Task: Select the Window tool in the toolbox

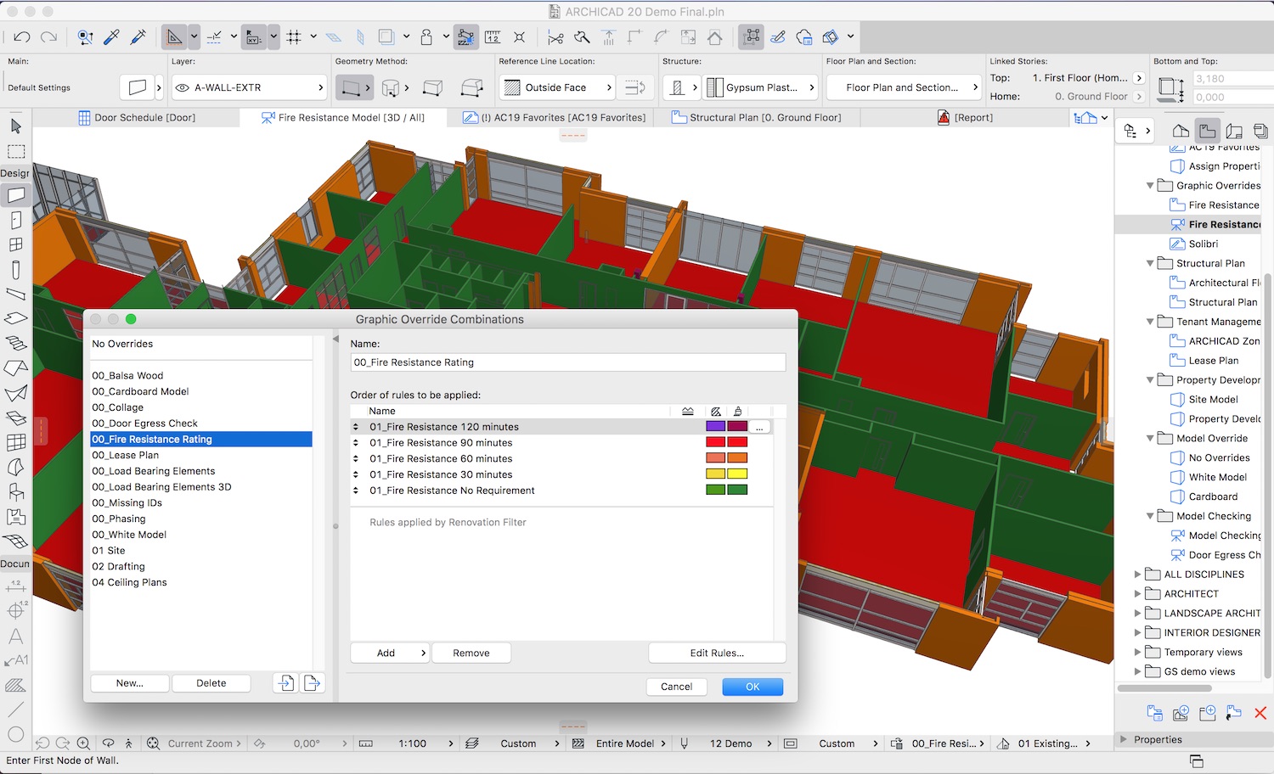Action: click(x=15, y=244)
